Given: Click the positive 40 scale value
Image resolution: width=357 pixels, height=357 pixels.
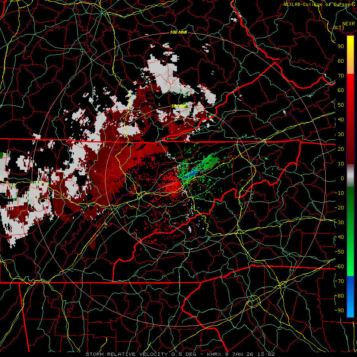Looking at the screenshot, I should 341,120.
